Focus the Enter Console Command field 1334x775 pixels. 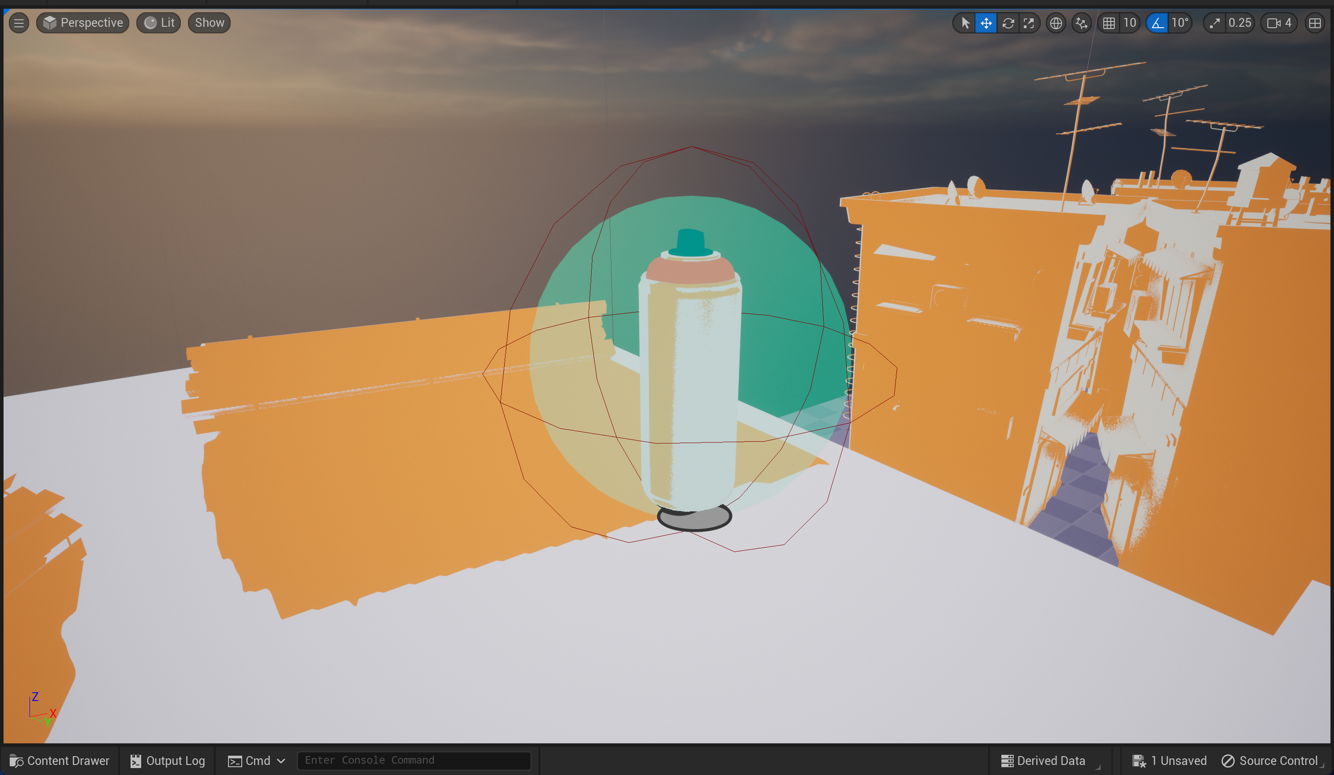414,760
